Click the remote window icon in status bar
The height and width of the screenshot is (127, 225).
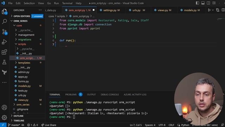pos(3,125)
